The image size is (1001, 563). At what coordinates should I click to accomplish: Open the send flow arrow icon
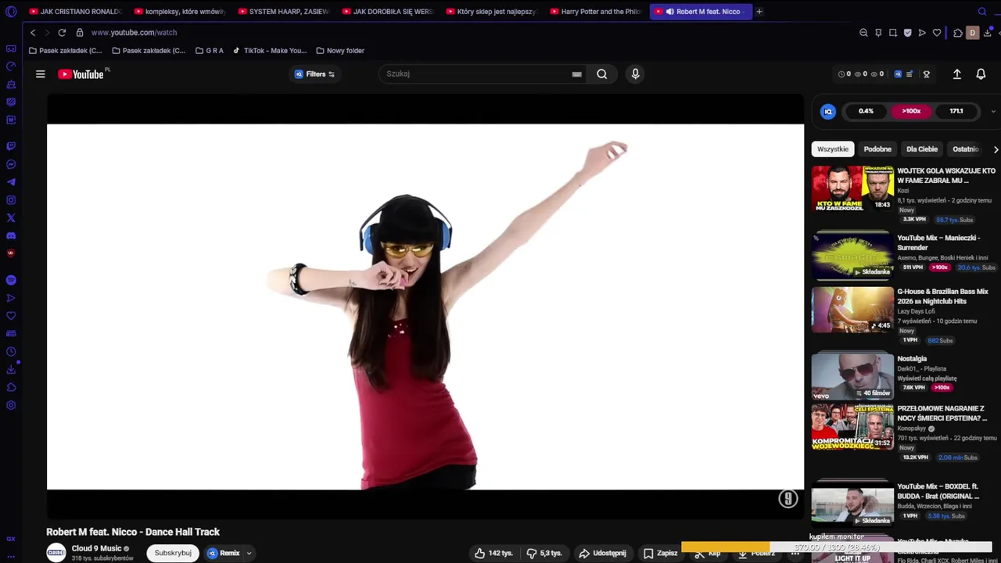pyautogui.click(x=922, y=33)
